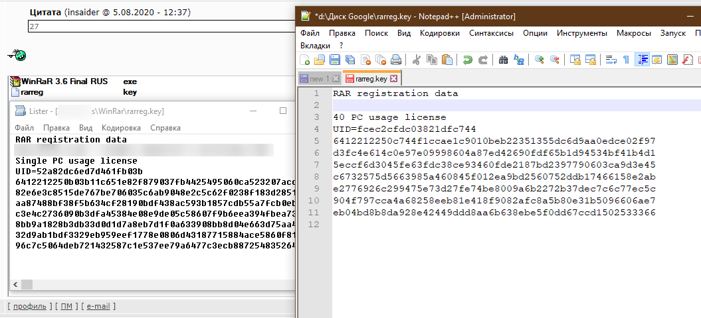Open Опции menu in Notepad++
This screenshot has height=318, width=701.
[x=535, y=33]
